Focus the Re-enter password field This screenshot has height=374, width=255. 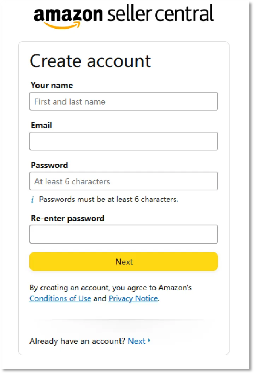[124, 234]
